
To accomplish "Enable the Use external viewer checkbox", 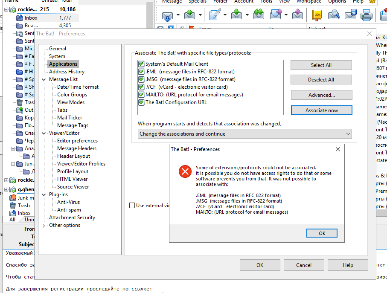I will [132, 206].
